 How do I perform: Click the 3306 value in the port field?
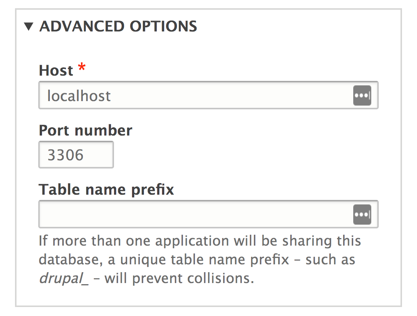(65, 155)
